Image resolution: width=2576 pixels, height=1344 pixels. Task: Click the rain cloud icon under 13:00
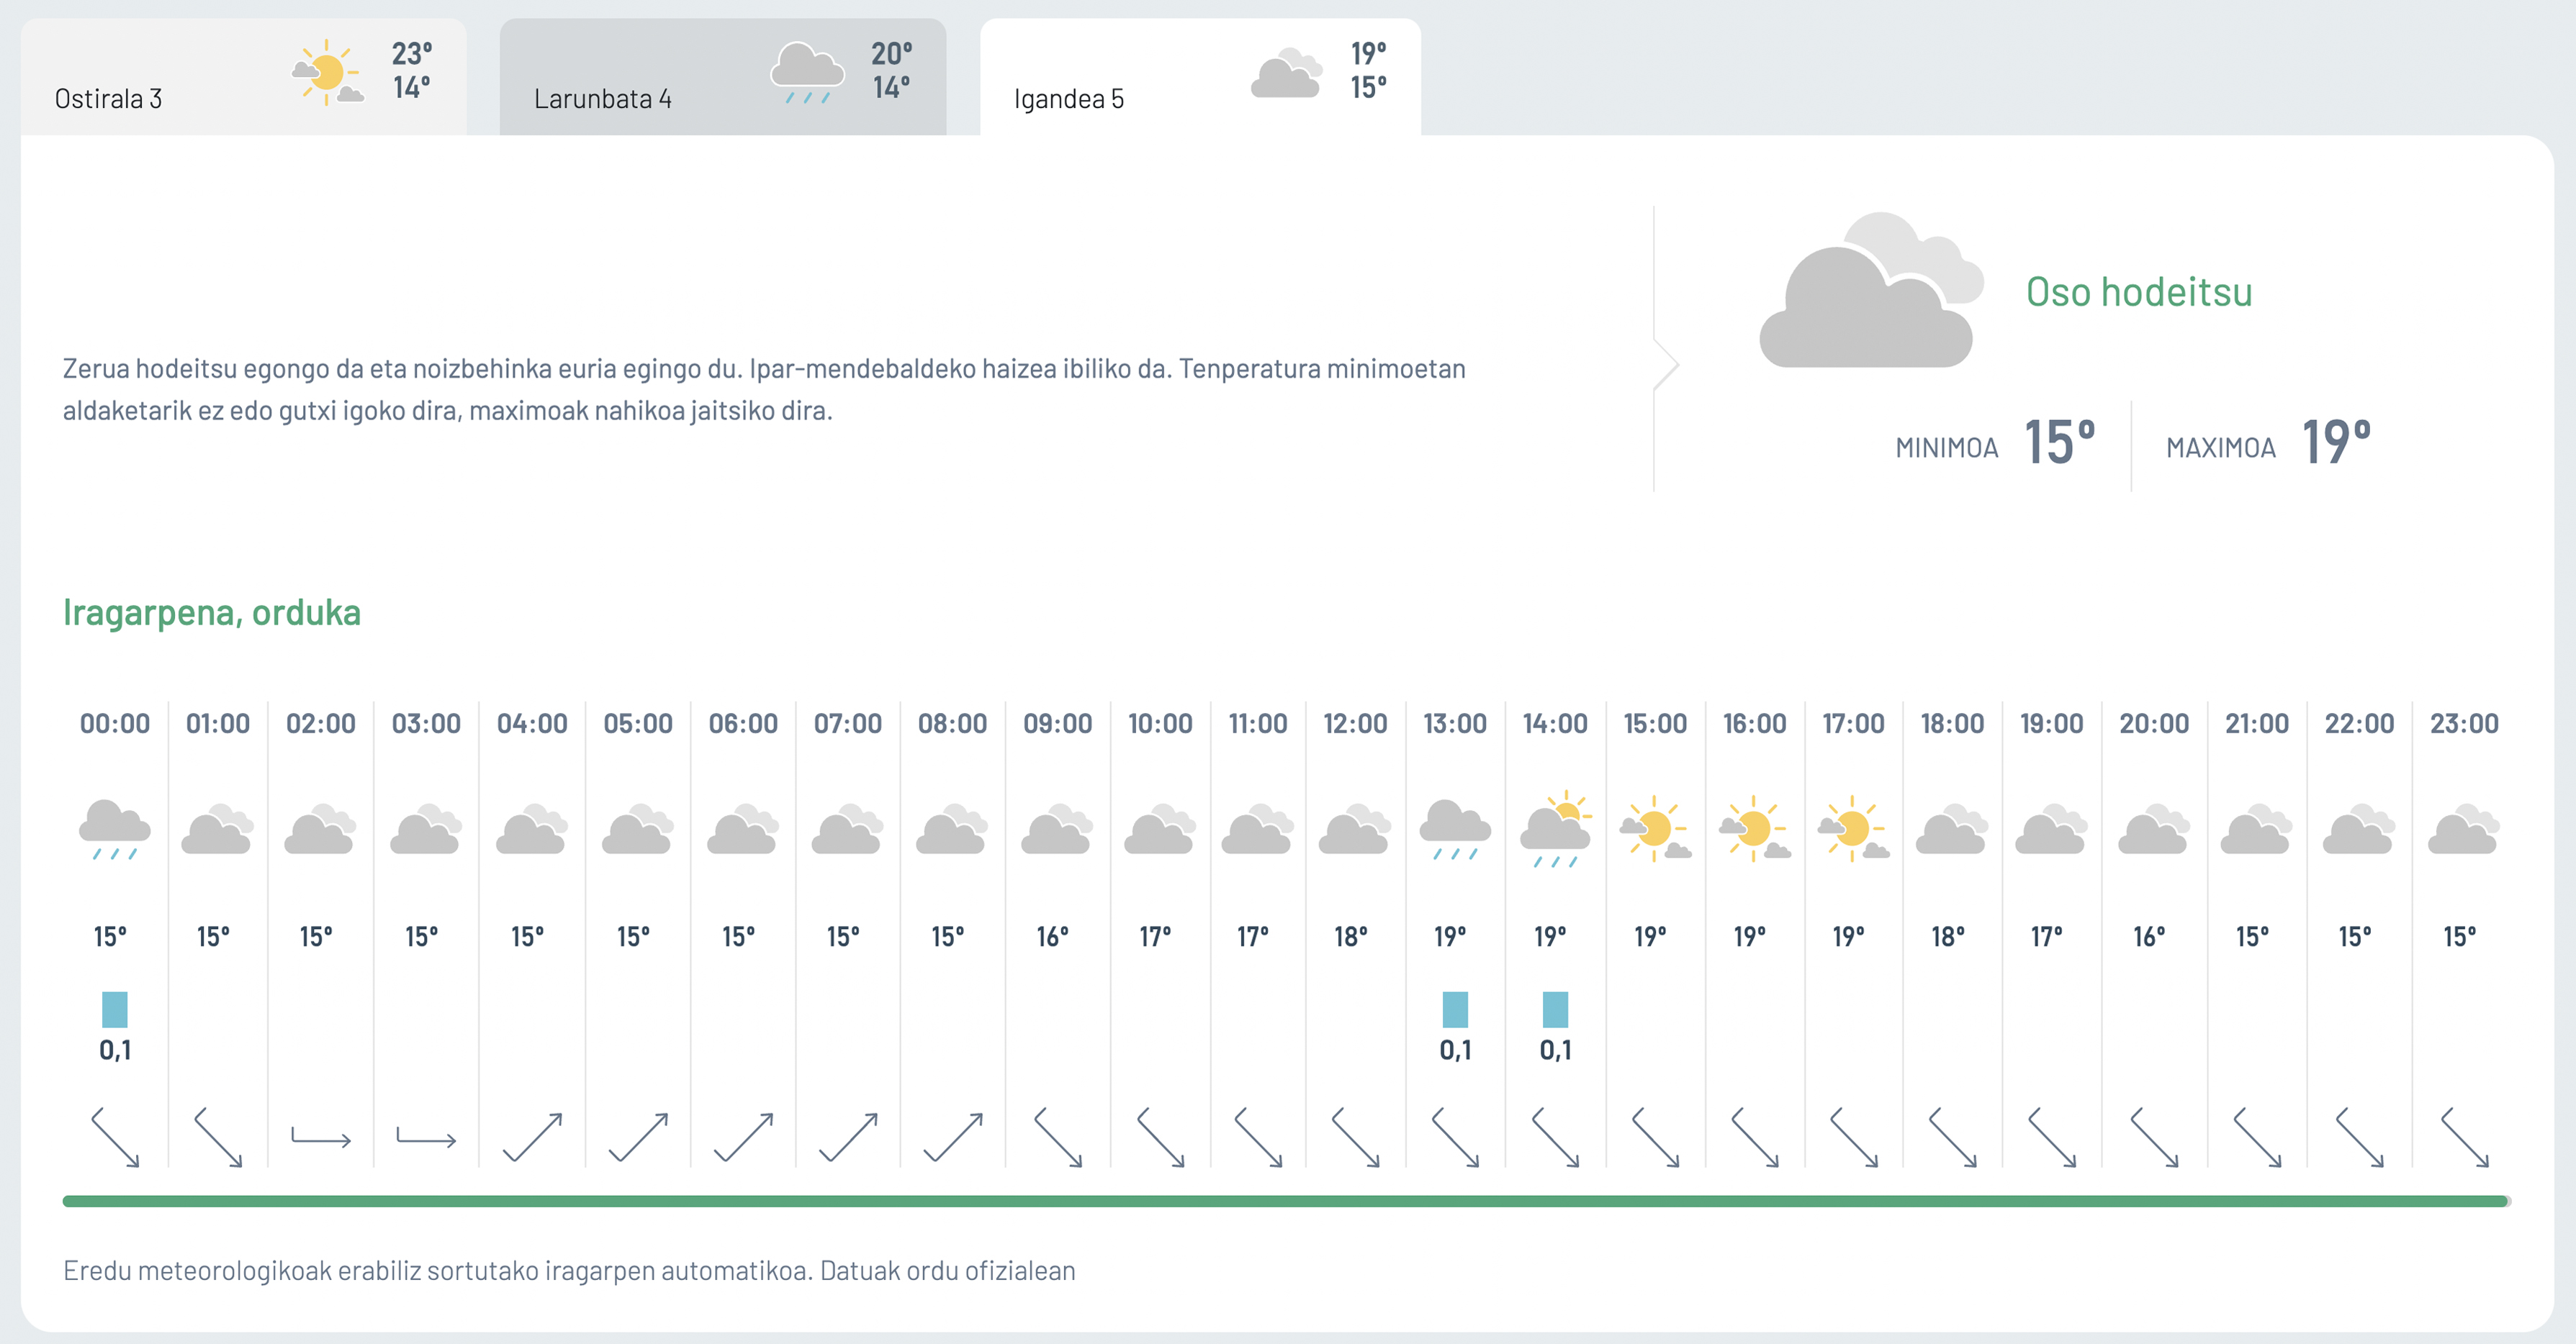coord(1455,830)
